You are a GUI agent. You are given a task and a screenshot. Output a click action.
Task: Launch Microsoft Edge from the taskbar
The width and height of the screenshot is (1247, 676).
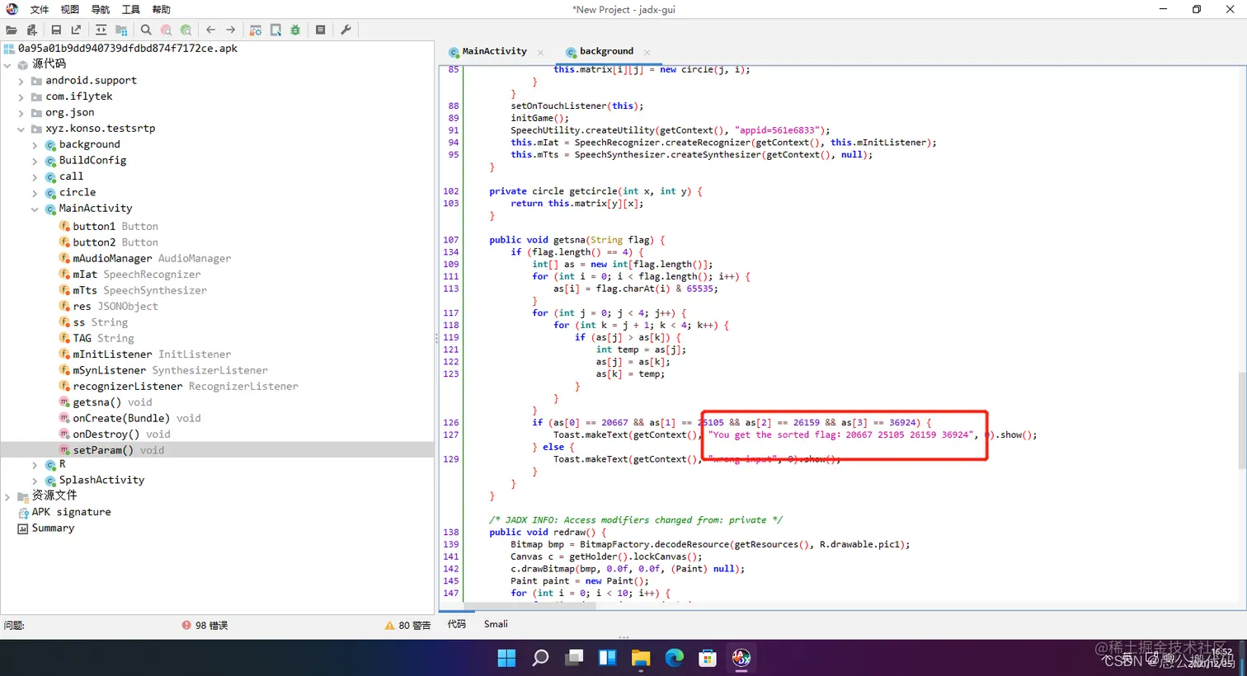(x=675, y=658)
